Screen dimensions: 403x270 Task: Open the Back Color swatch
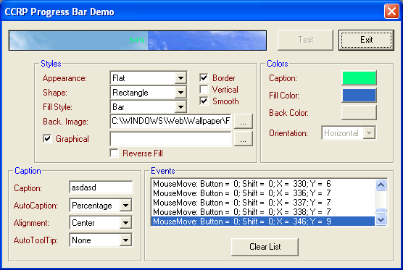coord(359,112)
